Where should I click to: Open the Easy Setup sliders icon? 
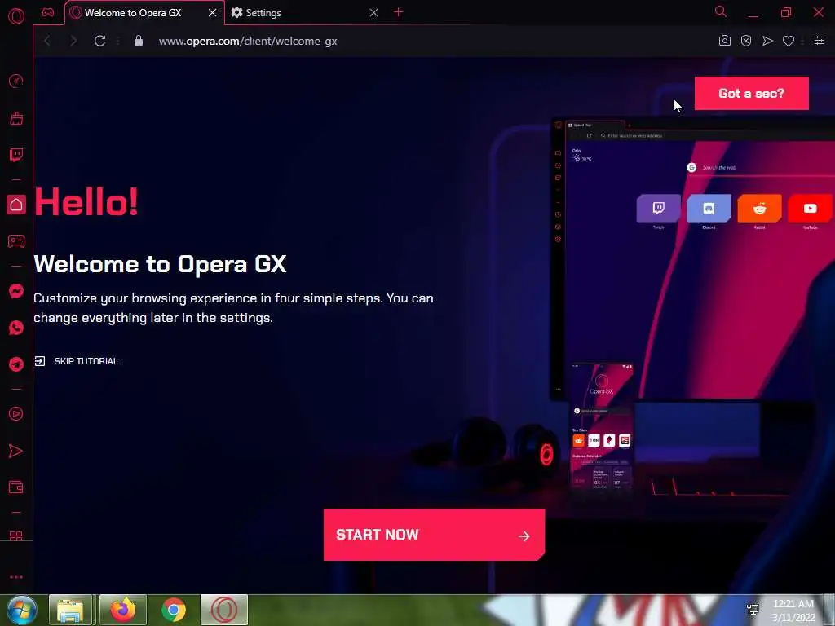pos(820,41)
